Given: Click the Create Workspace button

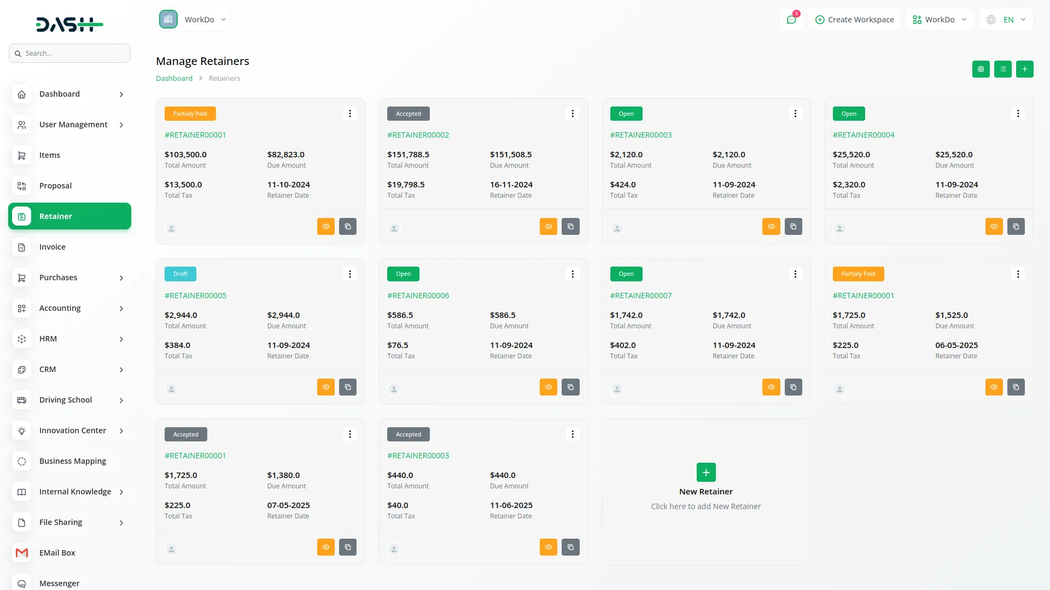Looking at the screenshot, I should 854,20.
